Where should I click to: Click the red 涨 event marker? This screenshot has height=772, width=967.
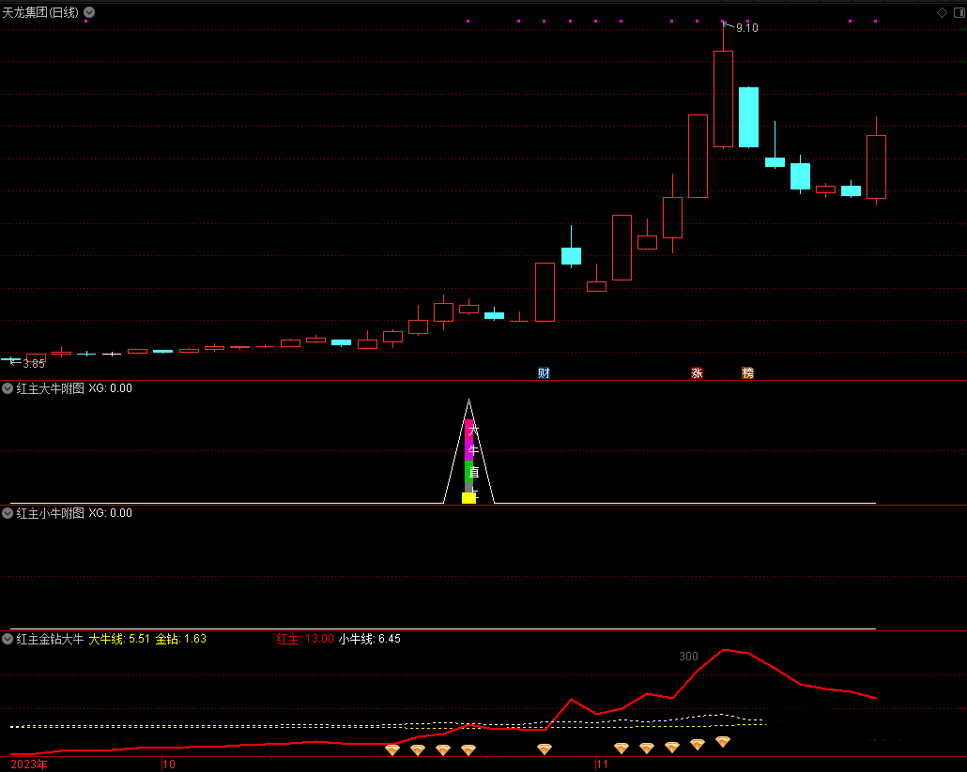point(697,372)
